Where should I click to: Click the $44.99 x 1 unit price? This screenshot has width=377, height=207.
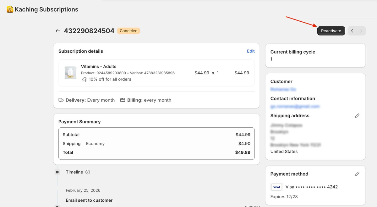(x=207, y=73)
